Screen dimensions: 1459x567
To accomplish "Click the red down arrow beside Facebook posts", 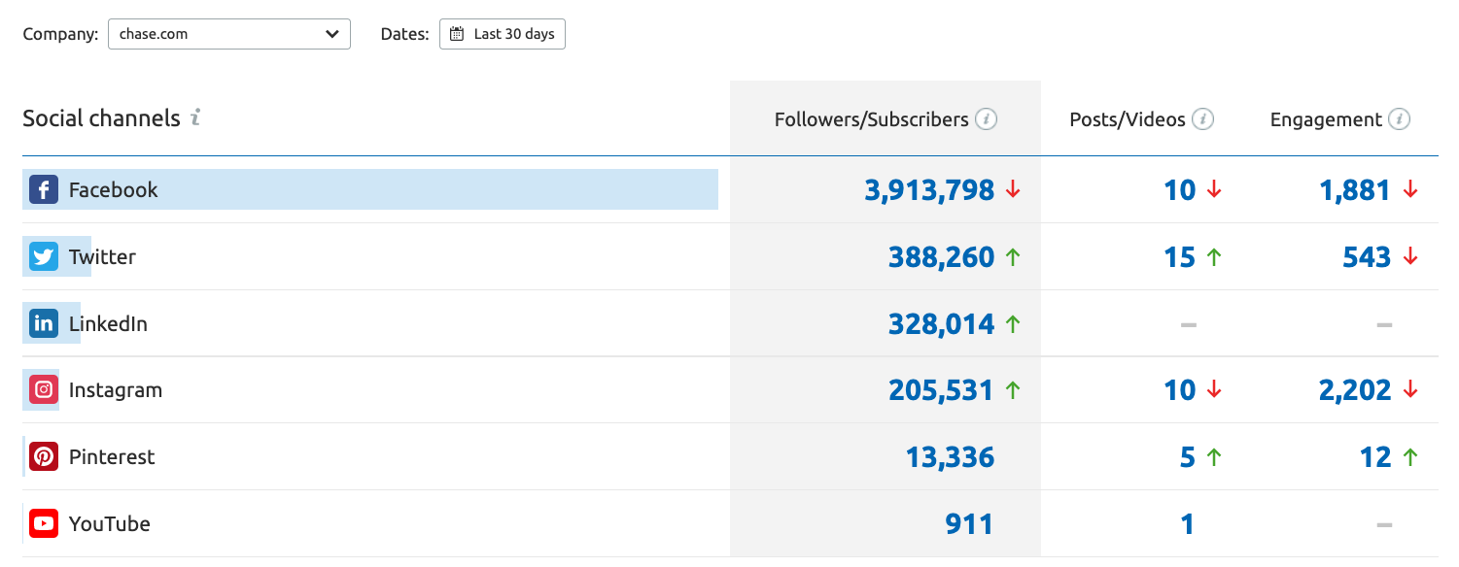I will click(x=1214, y=190).
